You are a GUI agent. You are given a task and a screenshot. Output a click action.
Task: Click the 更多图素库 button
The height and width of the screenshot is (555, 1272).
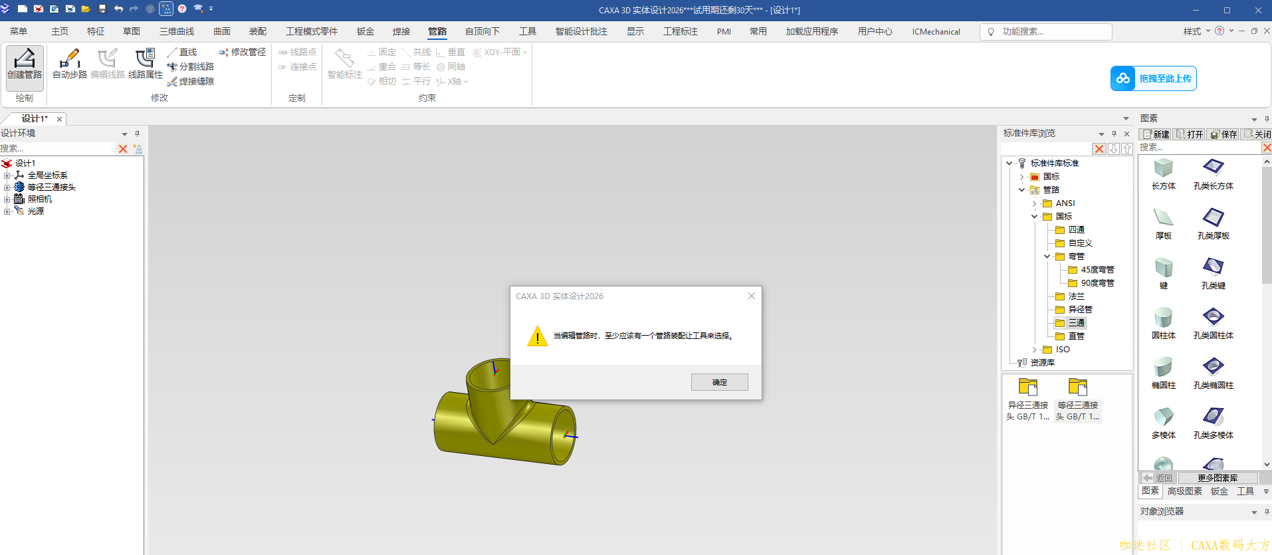pos(1218,478)
